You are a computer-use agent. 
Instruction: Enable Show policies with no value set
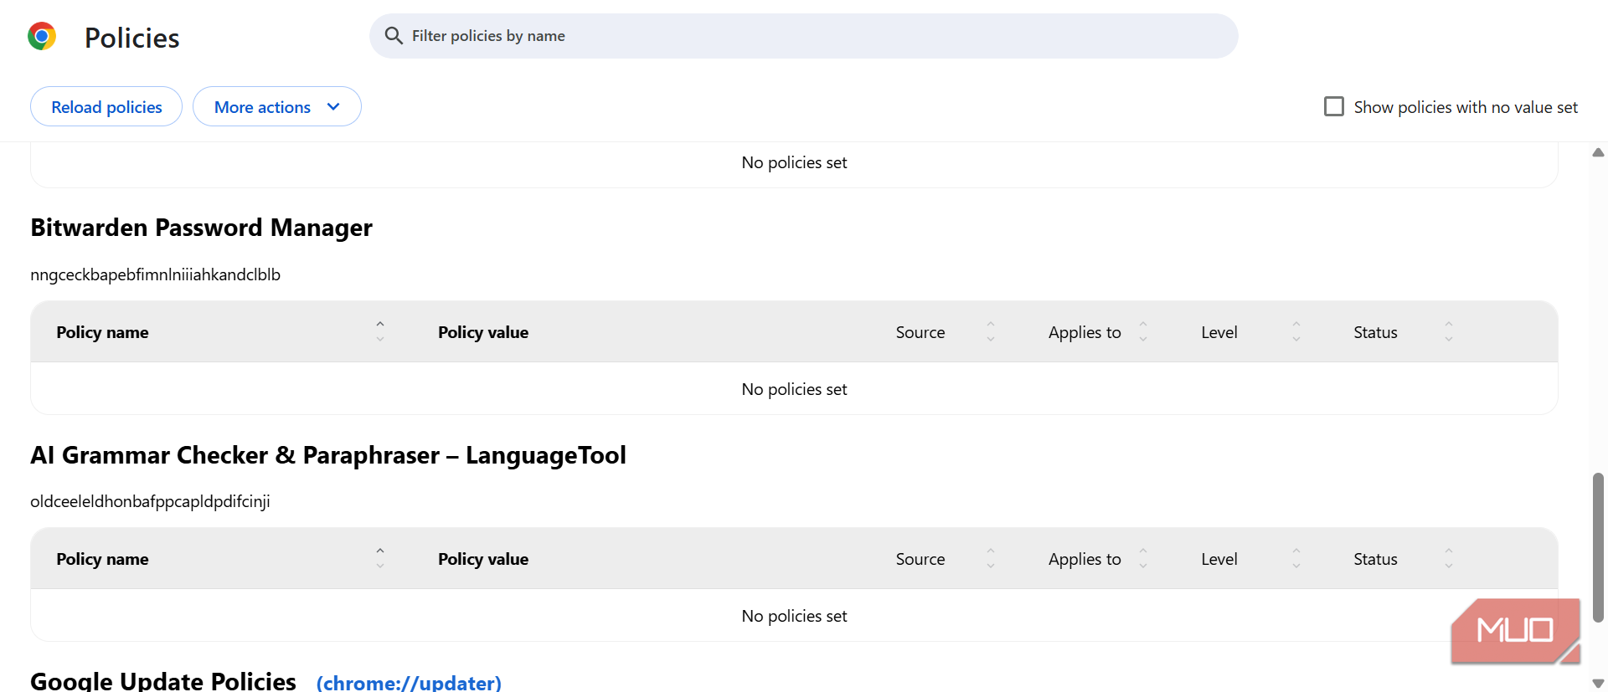(1334, 106)
